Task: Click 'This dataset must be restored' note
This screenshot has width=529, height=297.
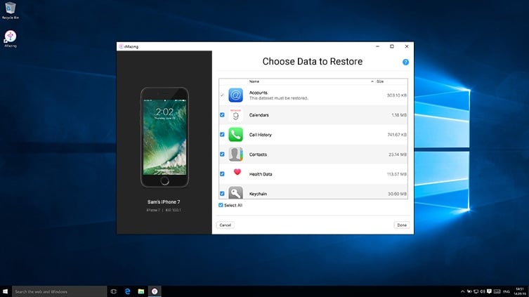Action: pos(278,98)
